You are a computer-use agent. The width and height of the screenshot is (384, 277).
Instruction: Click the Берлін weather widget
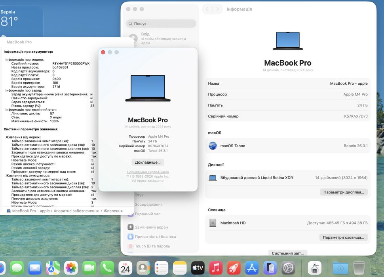[21, 22]
